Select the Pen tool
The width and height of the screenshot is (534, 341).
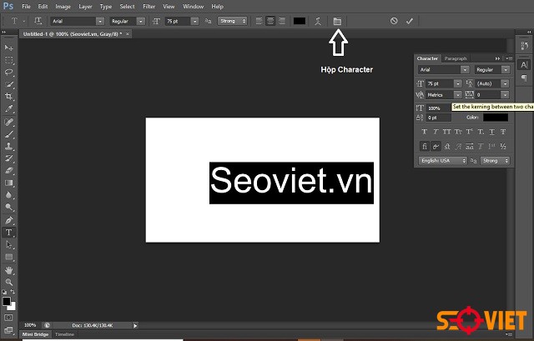(x=9, y=220)
